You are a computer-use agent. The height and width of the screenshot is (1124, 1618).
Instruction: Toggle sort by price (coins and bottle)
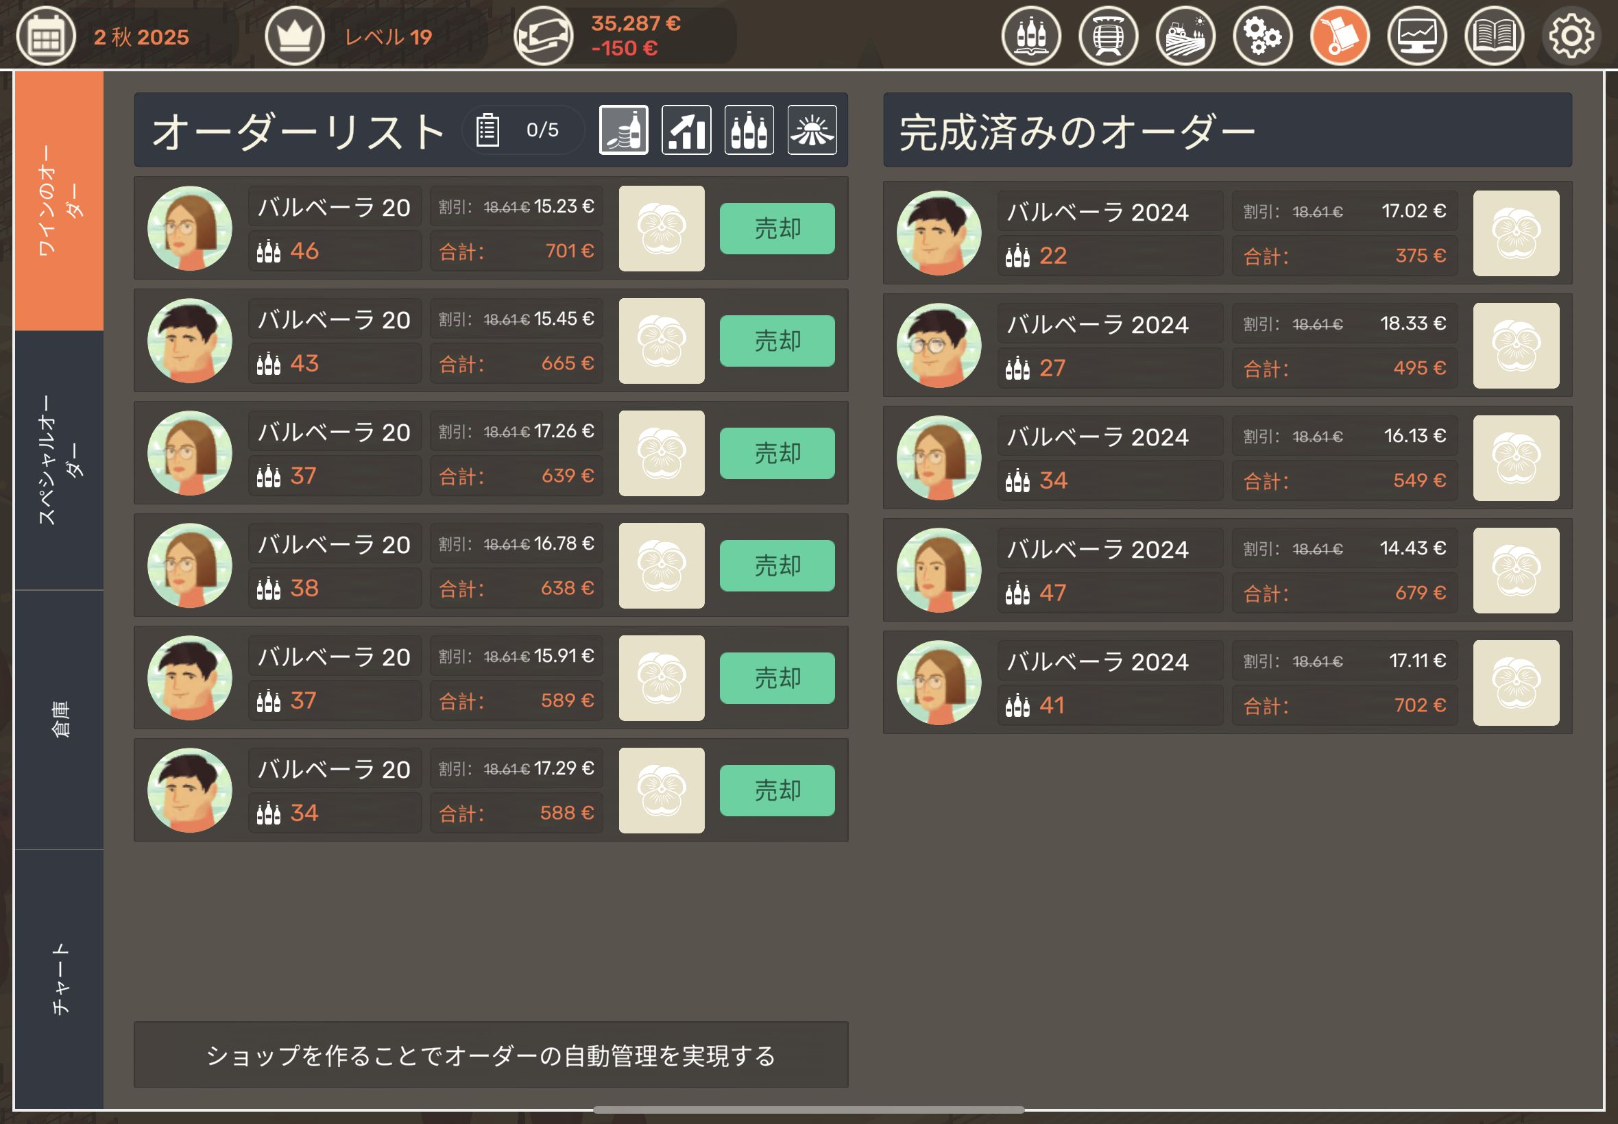point(623,130)
